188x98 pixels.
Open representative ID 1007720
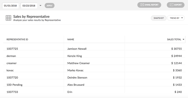click(x=12, y=78)
